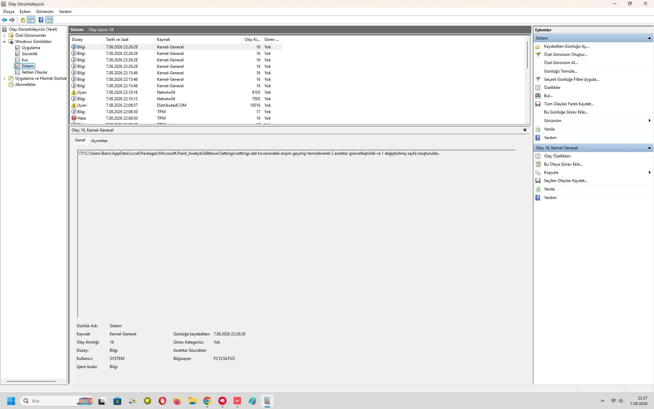Click 'Tüm Olayları Farklı Kaydet...'
Image resolution: width=654 pixels, height=409 pixels.
pyautogui.click(x=569, y=104)
